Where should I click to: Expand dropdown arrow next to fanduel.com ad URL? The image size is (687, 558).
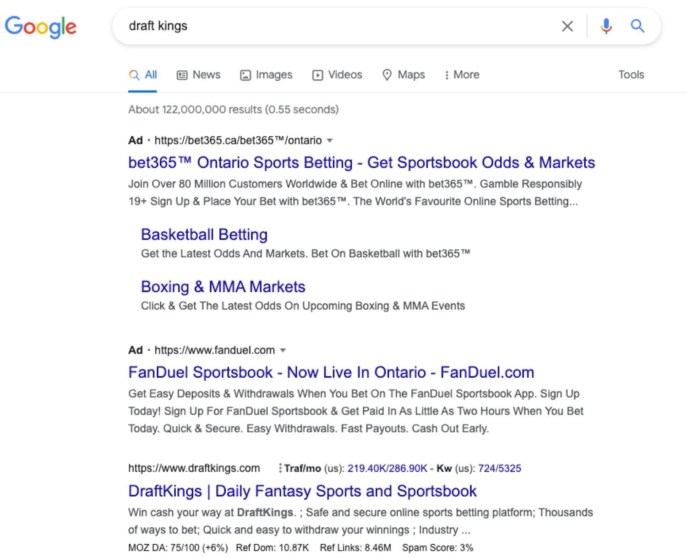point(283,351)
